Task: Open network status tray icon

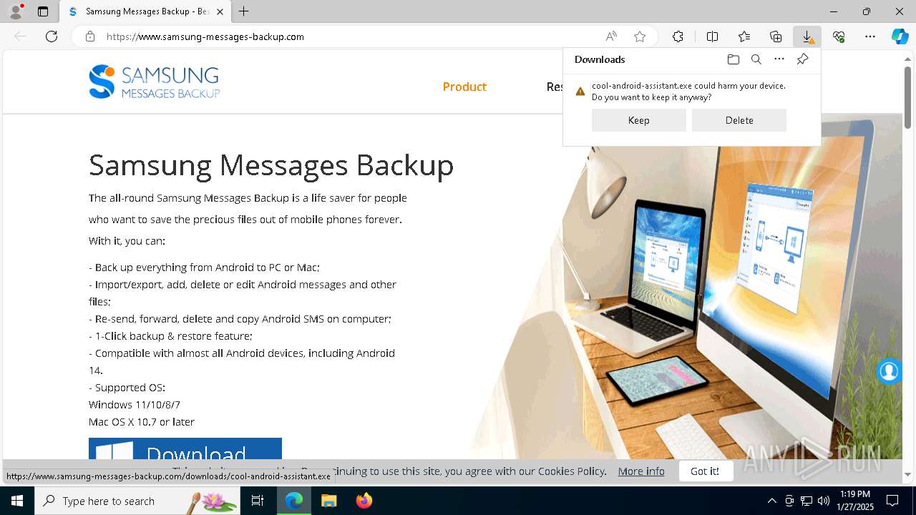Action: click(x=807, y=501)
